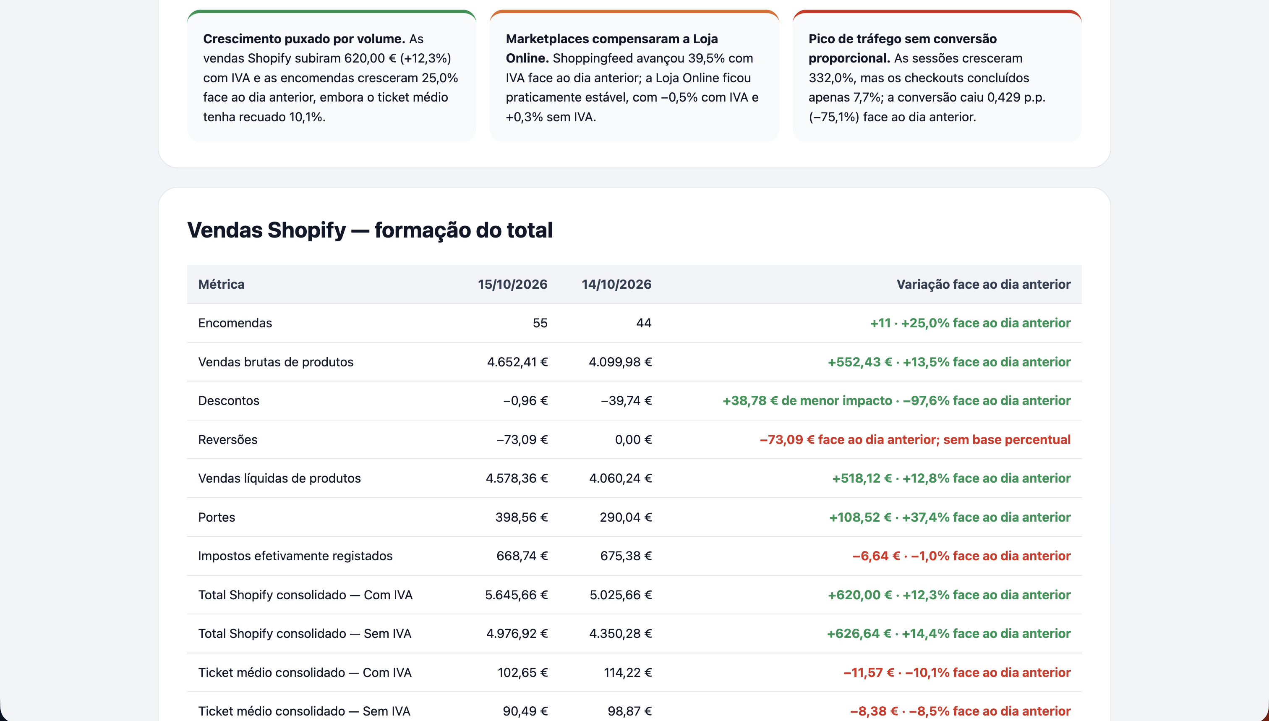Screen dimensions: 1269x721
Task: Select the 'Encomendas' row label
Action: point(235,323)
